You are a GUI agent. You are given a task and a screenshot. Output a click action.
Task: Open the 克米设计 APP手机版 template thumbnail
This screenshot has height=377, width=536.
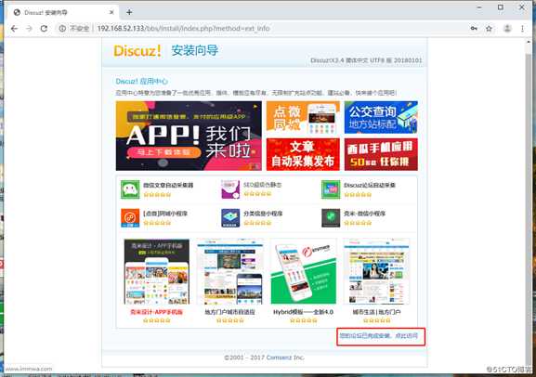(157, 272)
